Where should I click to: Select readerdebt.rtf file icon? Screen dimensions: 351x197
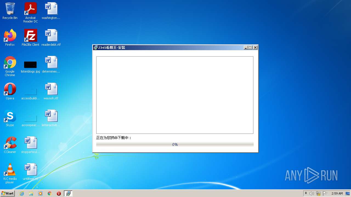[51, 38]
